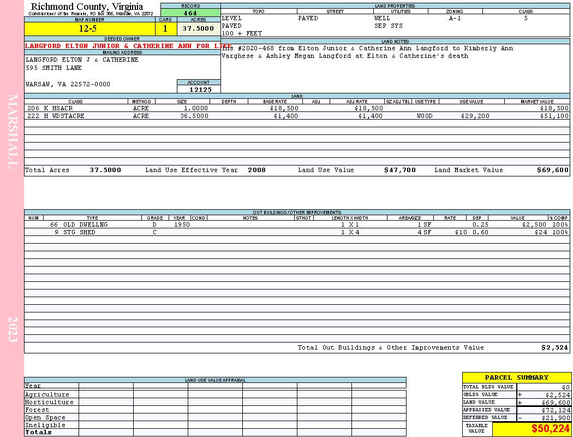The height and width of the screenshot is (437, 573).
Task: Click year 1950 in outbuildings table
Action: pyautogui.click(x=182, y=225)
